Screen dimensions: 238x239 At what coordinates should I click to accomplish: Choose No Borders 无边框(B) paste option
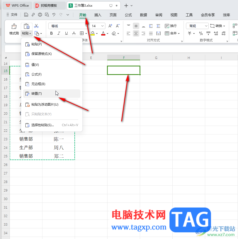[52, 84]
